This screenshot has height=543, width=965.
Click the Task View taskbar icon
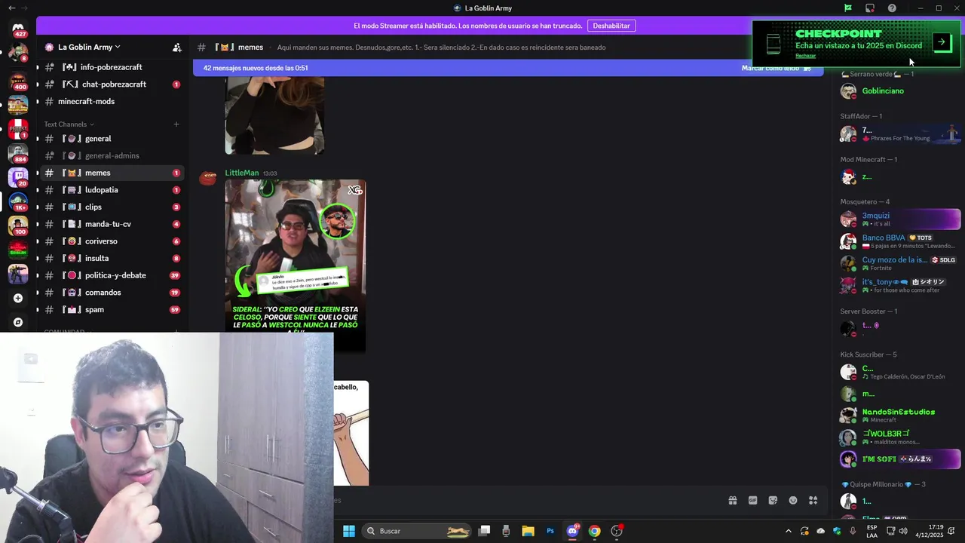point(485,531)
